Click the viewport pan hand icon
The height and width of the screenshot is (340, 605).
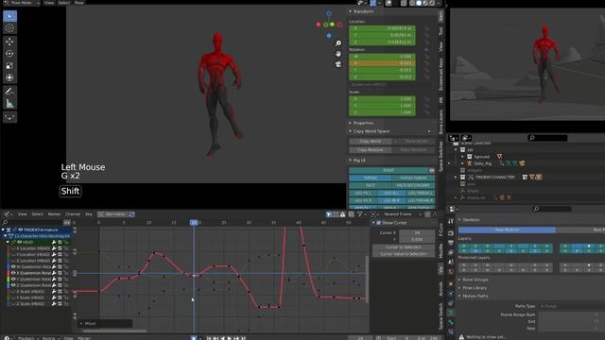pos(338,54)
